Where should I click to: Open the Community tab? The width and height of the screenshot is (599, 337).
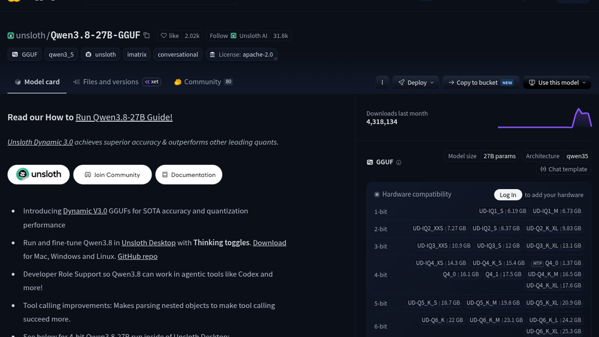[203, 82]
